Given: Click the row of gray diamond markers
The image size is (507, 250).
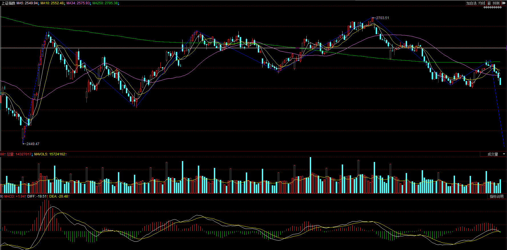Looking at the screenshot, I should 492,7.
